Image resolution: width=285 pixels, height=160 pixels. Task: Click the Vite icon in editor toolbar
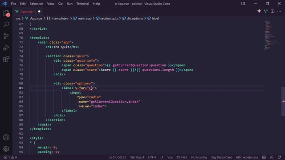pyautogui.click(x=259, y=12)
